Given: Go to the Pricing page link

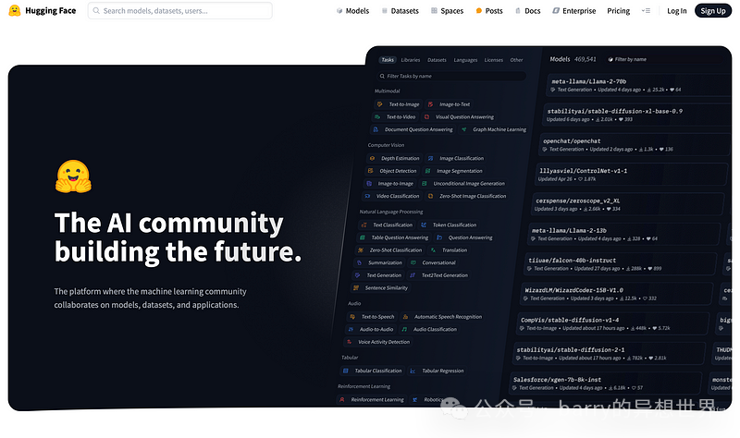Looking at the screenshot, I should pyautogui.click(x=618, y=10).
